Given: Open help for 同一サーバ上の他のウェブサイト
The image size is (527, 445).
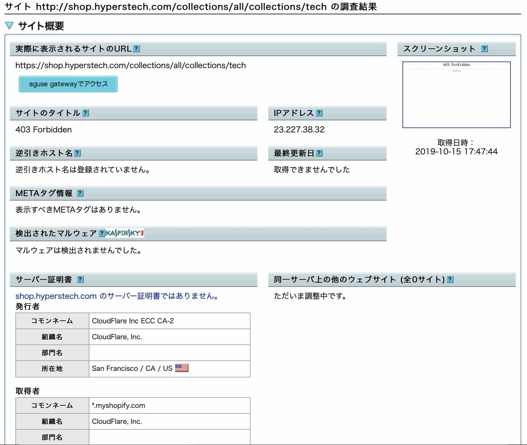Looking at the screenshot, I should [x=450, y=279].
